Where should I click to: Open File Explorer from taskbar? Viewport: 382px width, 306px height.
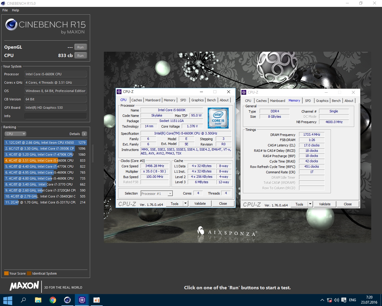point(38,300)
